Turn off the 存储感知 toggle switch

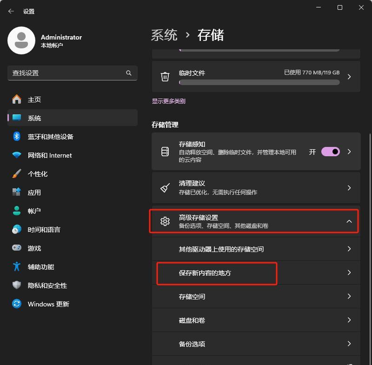click(x=330, y=152)
